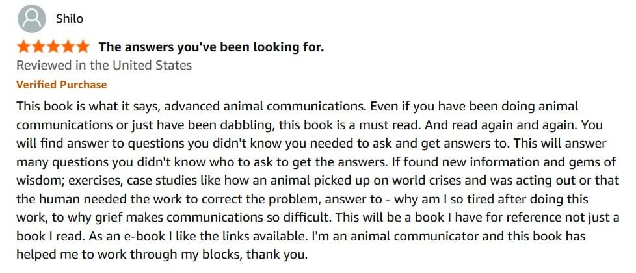636x273 pixels.
Task: Click the Verified Purchase label
Action: coord(61,84)
